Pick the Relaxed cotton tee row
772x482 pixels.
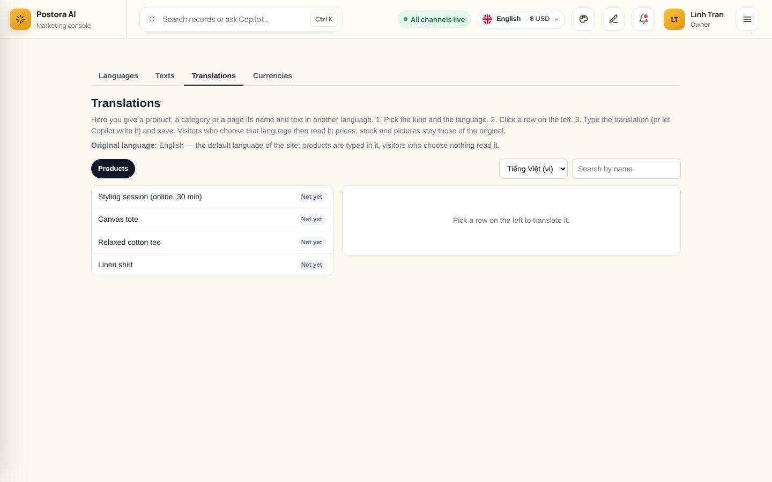pyautogui.click(x=212, y=242)
